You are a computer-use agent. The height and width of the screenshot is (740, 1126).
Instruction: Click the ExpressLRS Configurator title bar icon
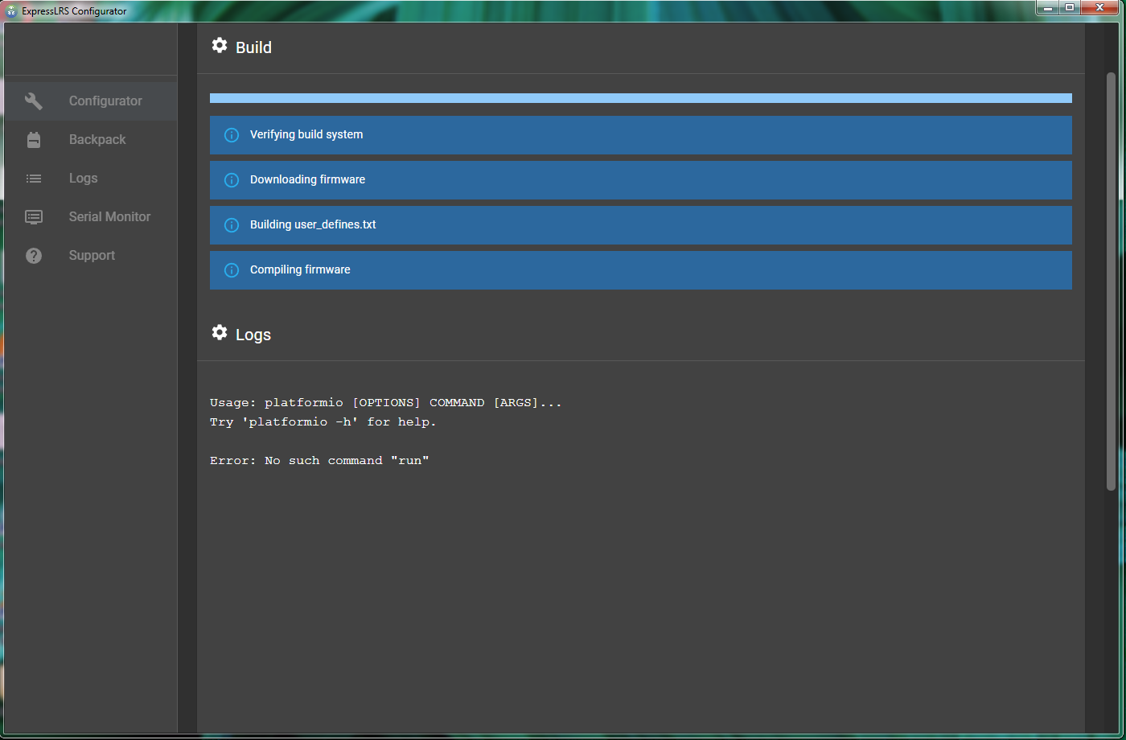click(x=12, y=11)
